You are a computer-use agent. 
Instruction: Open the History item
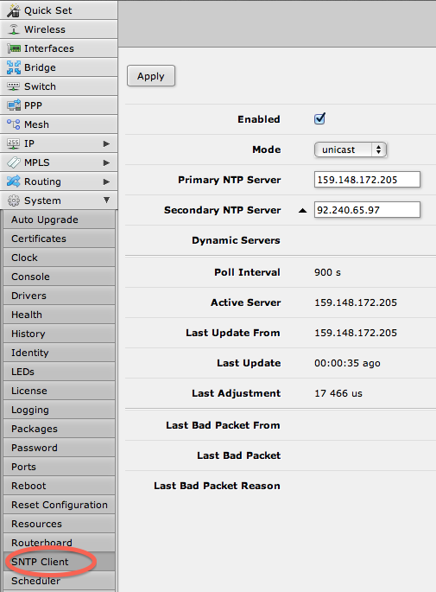pyautogui.click(x=59, y=334)
